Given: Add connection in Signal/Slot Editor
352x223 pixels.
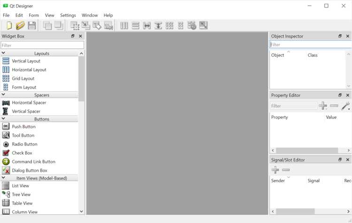Looking at the screenshot, I should point(275,170).
